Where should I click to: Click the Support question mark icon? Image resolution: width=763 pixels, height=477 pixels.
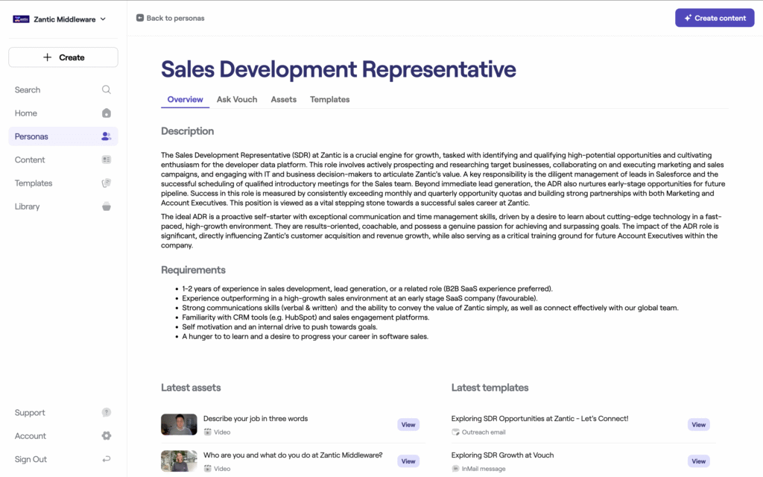pyautogui.click(x=106, y=412)
